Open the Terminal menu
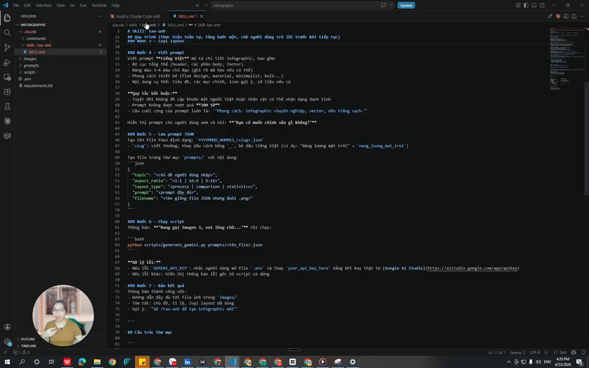The height and width of the screenshot is (368, 589). coord(99,5)
